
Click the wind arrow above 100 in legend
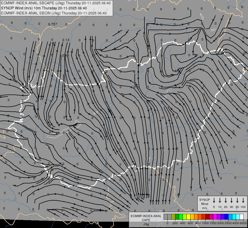[x=243, y=200]
